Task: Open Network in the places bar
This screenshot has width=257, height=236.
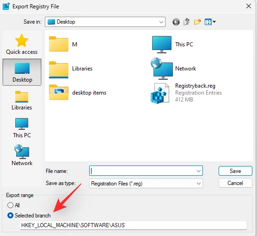Action: (22, 155)
